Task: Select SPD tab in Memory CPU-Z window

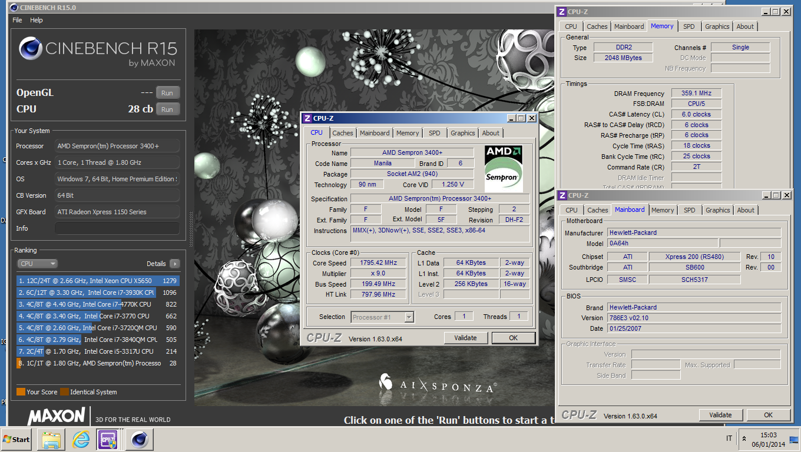Action: point(689,26)
